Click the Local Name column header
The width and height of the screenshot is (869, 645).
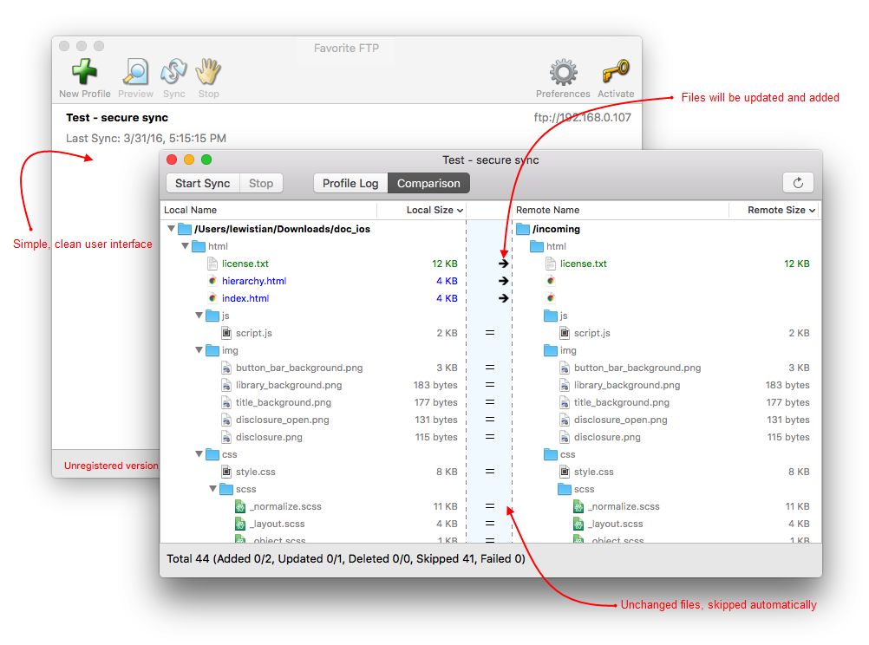(x=190, y=210)
